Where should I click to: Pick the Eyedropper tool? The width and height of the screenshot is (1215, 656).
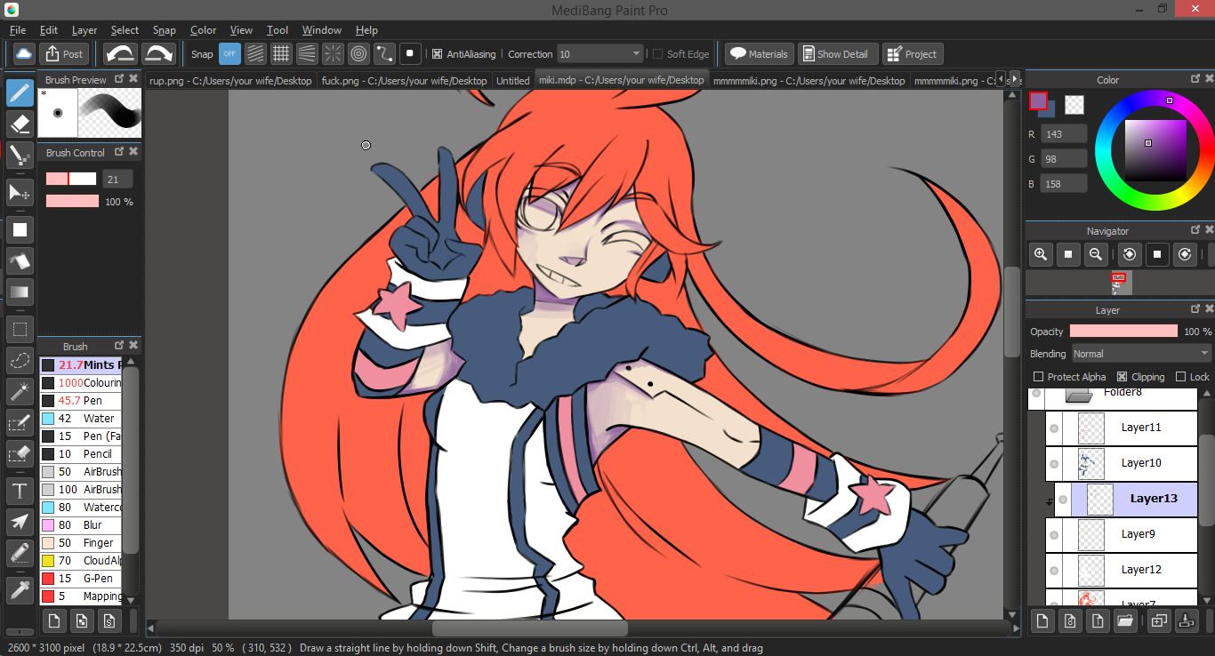(20, 590)
